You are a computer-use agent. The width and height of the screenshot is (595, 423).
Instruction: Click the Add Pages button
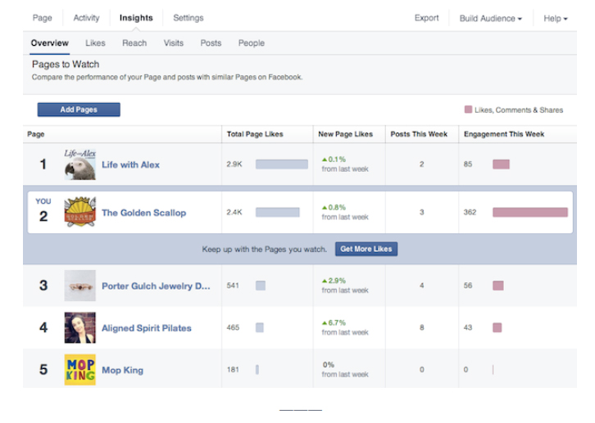pos(79,110)
